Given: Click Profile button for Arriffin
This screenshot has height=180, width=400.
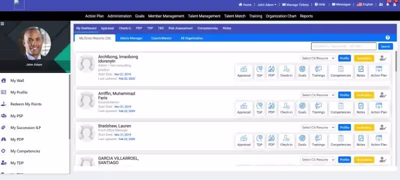Looking at the screenshot, I should [x=344, y=95].
